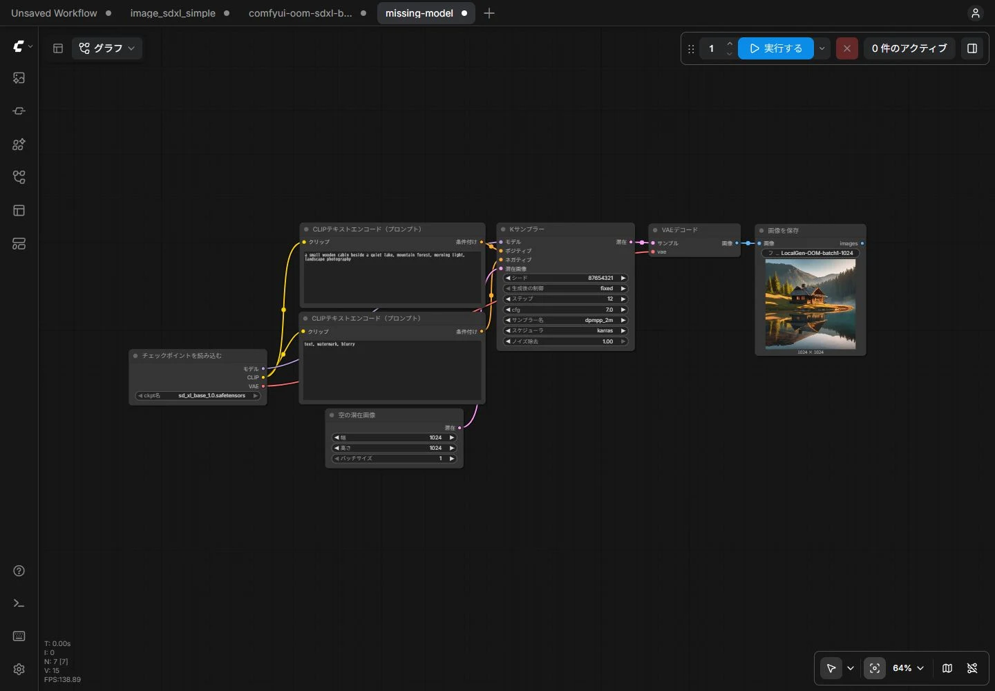This screenshot has height=691, width=995.
Task: Expand the run button options arrow
Action: point(822,48)
